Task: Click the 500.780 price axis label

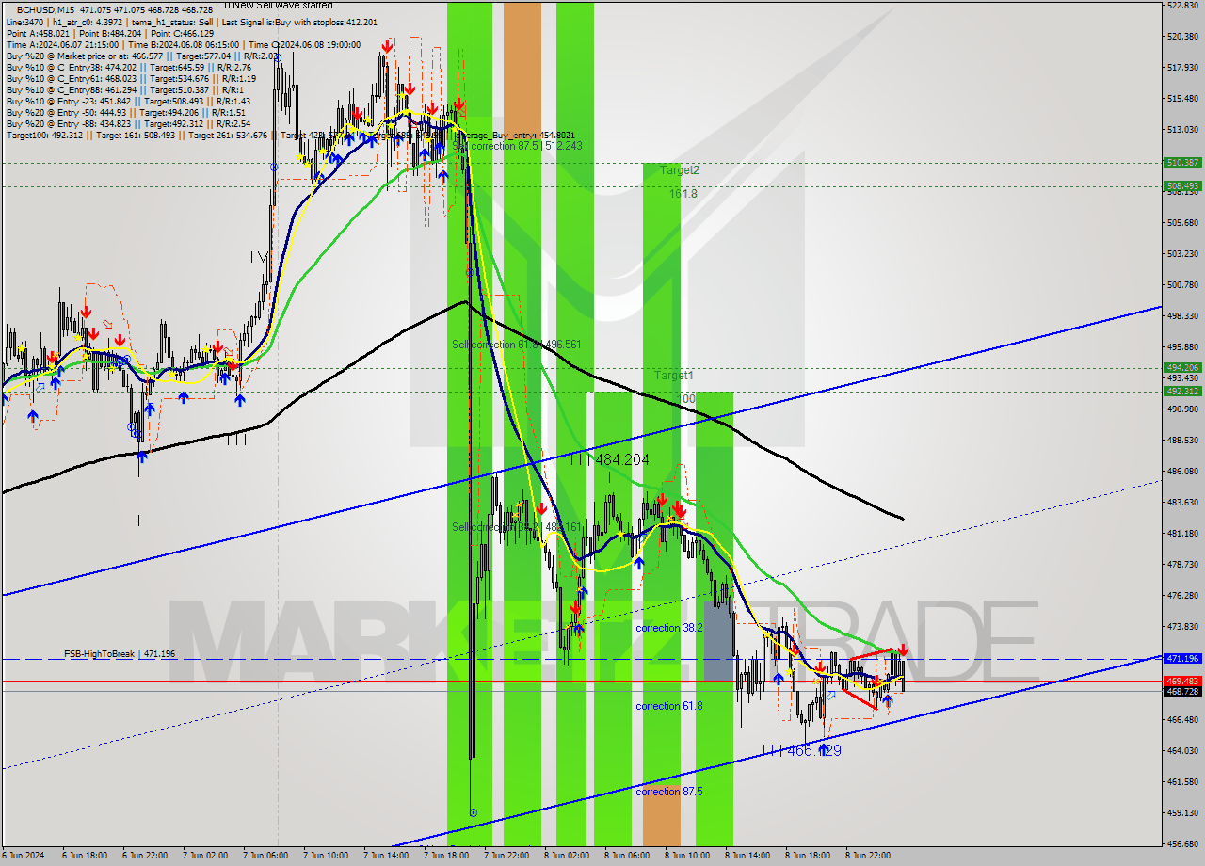Action: tap(1182, 284)
